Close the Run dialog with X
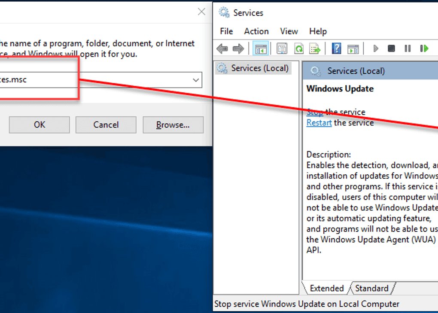Image resolution: width=438 pixels, height=313 pixels. pyautogui.click(x=201, y=12)
